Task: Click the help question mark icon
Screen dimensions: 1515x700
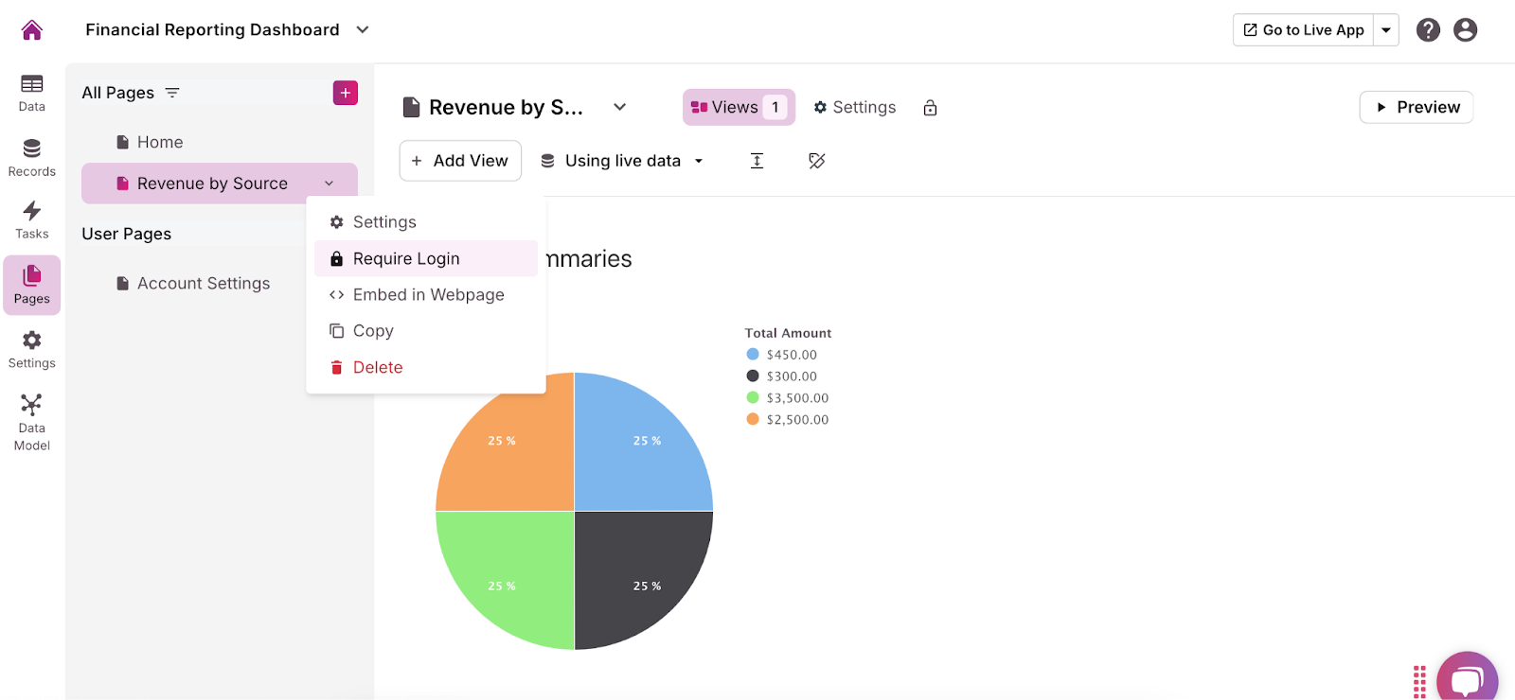Action: tap(1428, 30)
